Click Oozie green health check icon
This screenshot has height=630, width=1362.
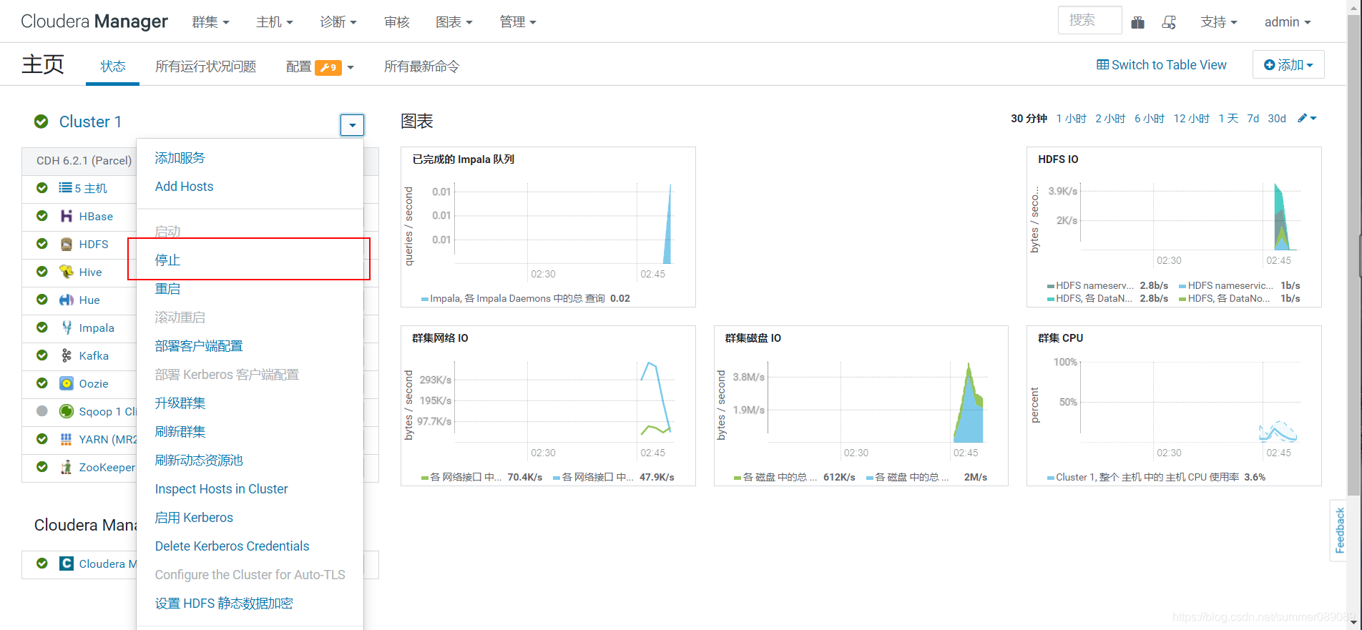pos(42,383)
